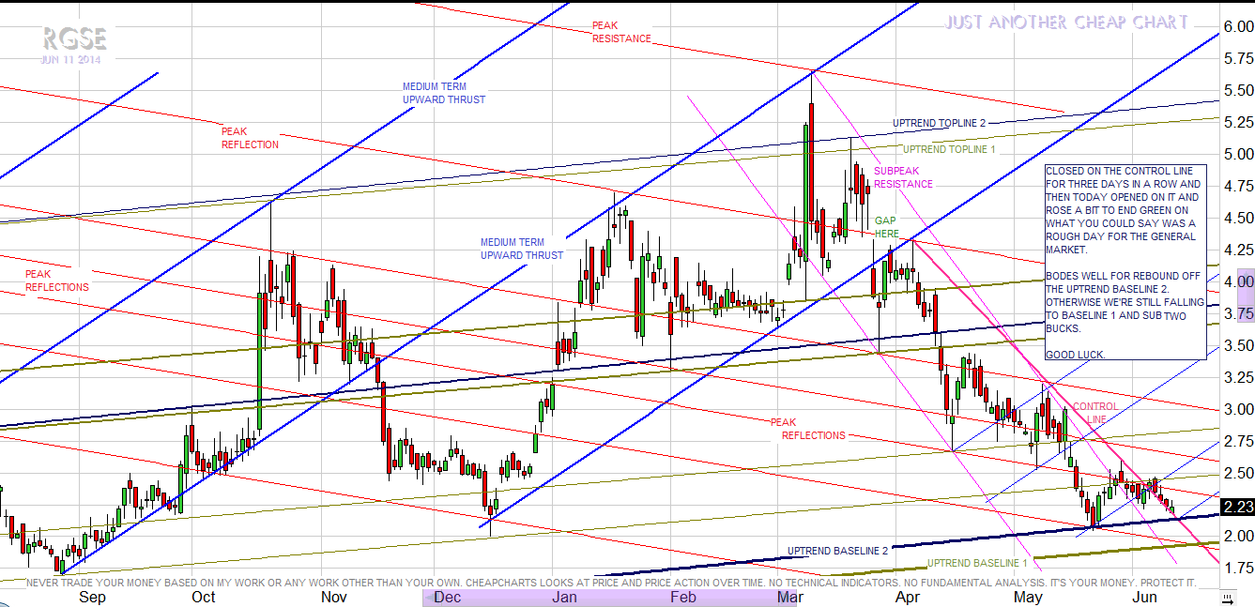The image size is (1255, 607).
Task: Click the JUN 11 2014 date label
Action: pyautogui.click(x=71, y=60)
